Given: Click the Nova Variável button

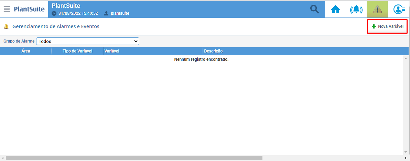Looking at the screenshot, I should click(388, 26).
